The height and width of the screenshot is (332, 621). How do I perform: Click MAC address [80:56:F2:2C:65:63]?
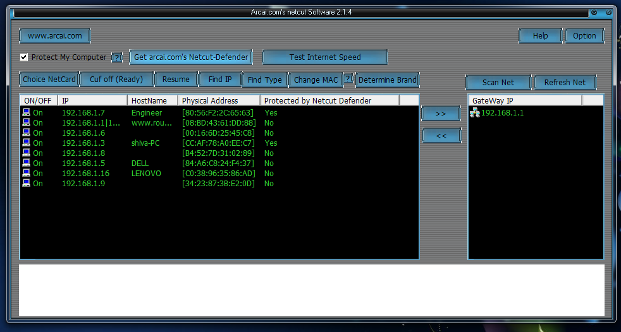click(x=218, y=112)
